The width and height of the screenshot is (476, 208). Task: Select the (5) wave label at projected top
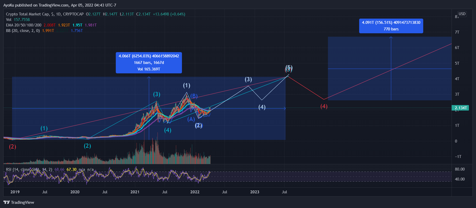[289, 68]
